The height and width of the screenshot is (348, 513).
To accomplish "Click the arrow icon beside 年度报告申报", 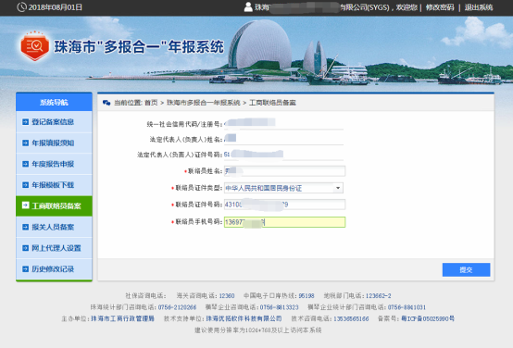I will click(26, 164).
